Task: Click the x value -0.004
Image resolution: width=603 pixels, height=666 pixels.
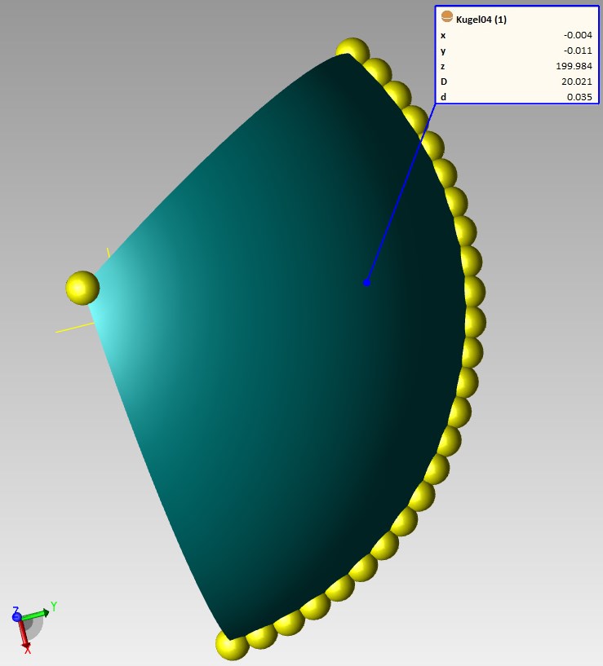Action: tap(577, 35)
